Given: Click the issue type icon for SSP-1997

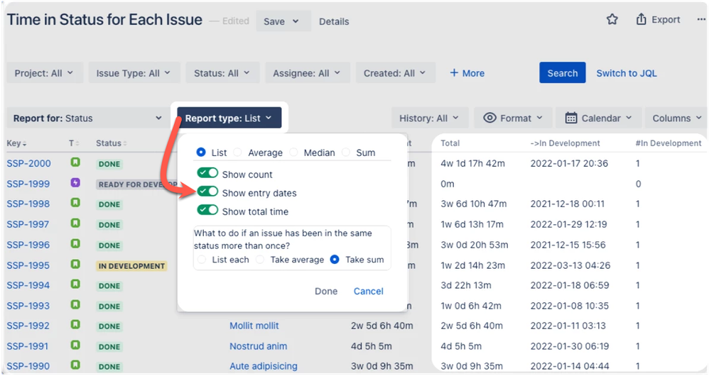Looking at the screenshot, I should (x=75, y=223).
